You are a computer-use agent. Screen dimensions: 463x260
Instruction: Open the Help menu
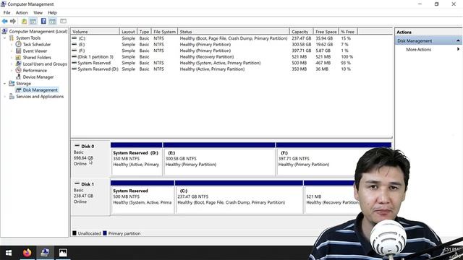tap(52, 13)
